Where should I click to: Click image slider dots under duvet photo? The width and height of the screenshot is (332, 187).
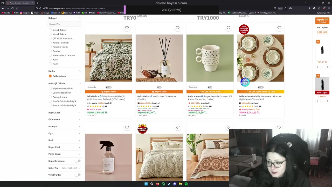(x=108, y=87)
